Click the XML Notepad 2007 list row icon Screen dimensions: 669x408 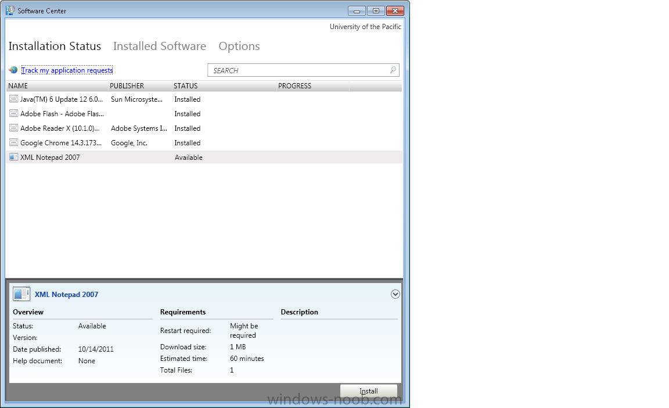14,157
